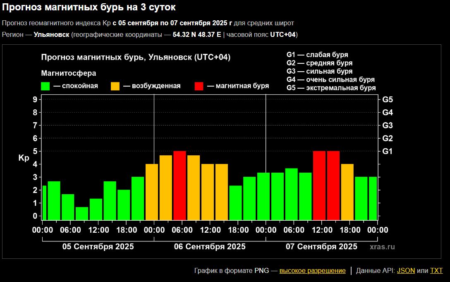Open the TXT data API link
This screenshot has width=450, height=282.
436,271
